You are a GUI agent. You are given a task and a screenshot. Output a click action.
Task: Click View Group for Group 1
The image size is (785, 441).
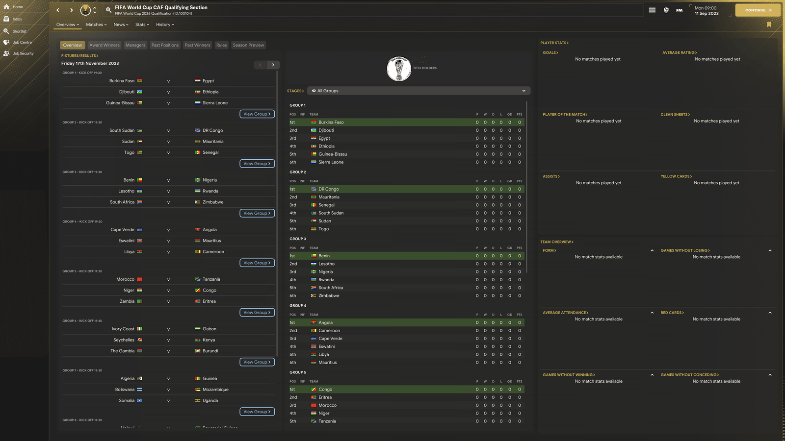click(257, 114)
